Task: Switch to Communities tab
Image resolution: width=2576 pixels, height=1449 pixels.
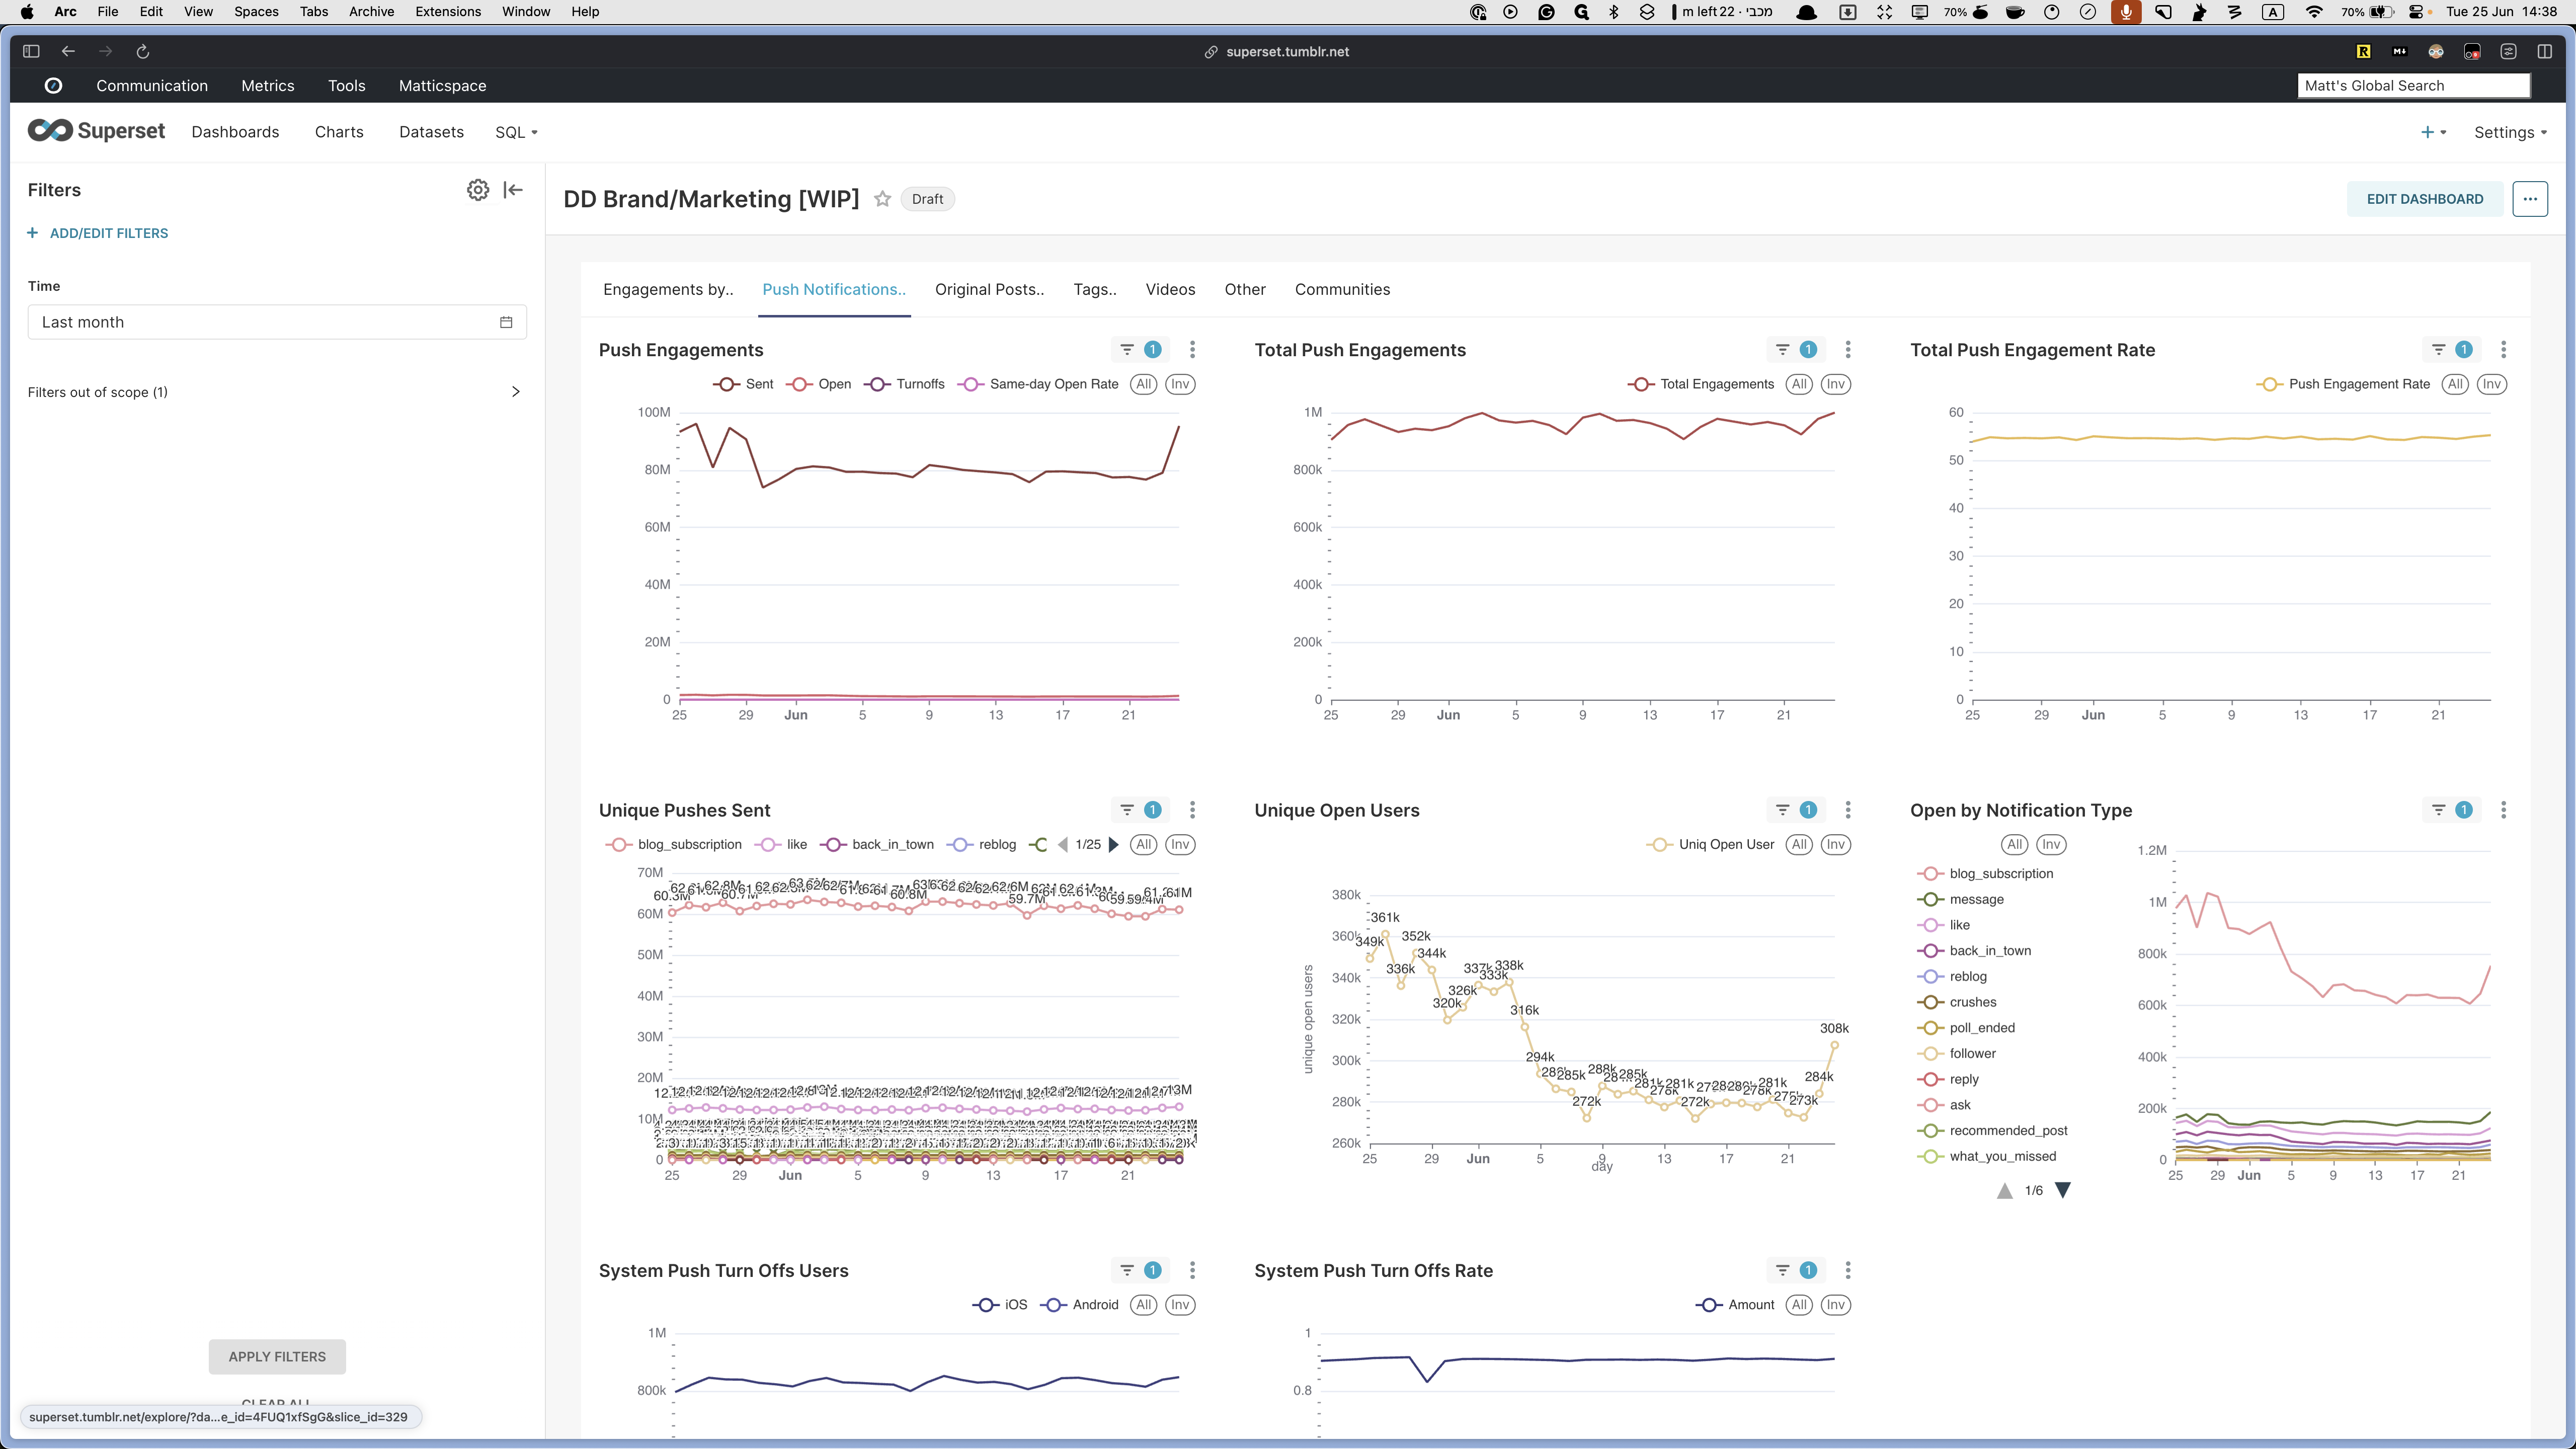Action: [1342, 289]
